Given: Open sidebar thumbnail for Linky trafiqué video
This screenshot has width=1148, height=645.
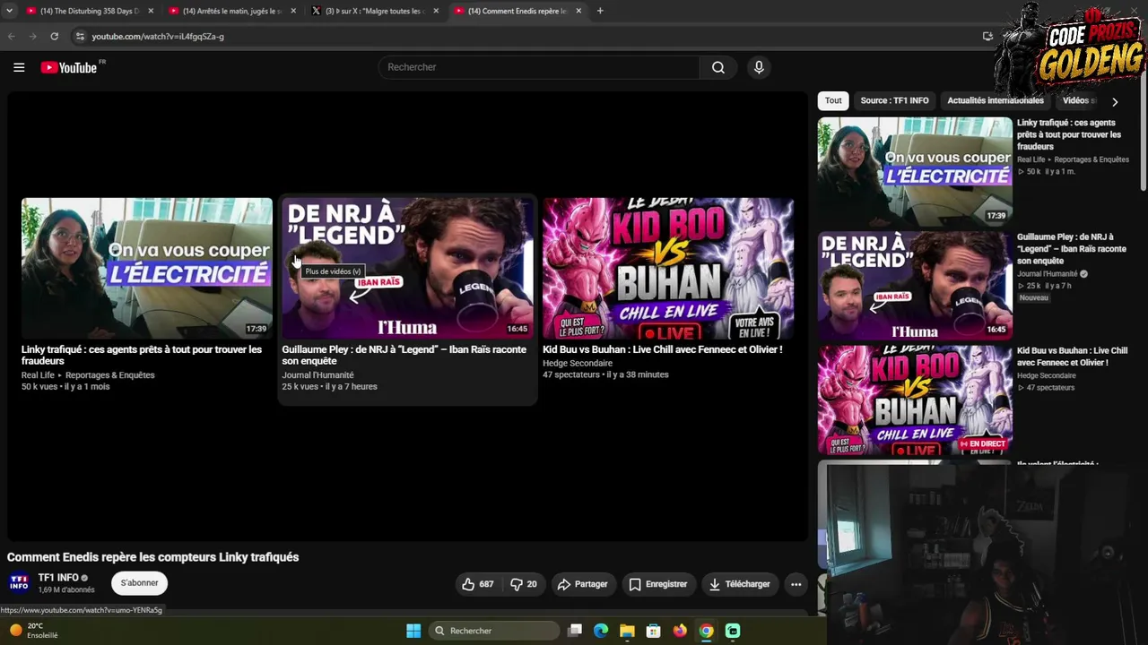Looking at the screenshot, I should (x=915, y=171).
